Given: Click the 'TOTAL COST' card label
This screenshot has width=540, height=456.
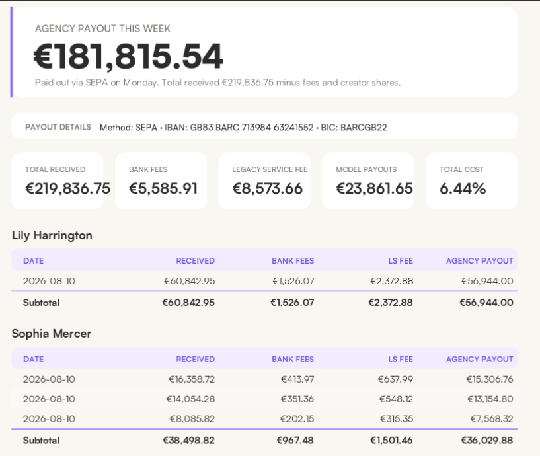Looking at the screenshot, I should click(461, 169).
